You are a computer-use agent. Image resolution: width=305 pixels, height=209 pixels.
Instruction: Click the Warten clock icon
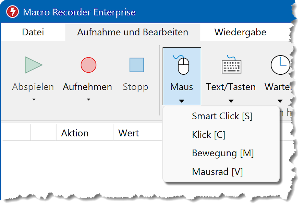tap(280, 65)
